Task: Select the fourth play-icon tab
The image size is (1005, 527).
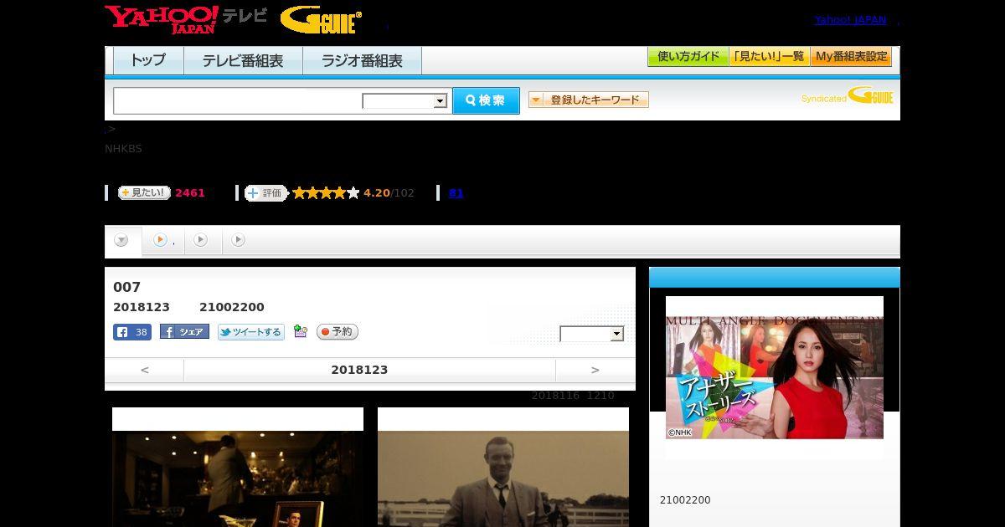Action: 239,240
